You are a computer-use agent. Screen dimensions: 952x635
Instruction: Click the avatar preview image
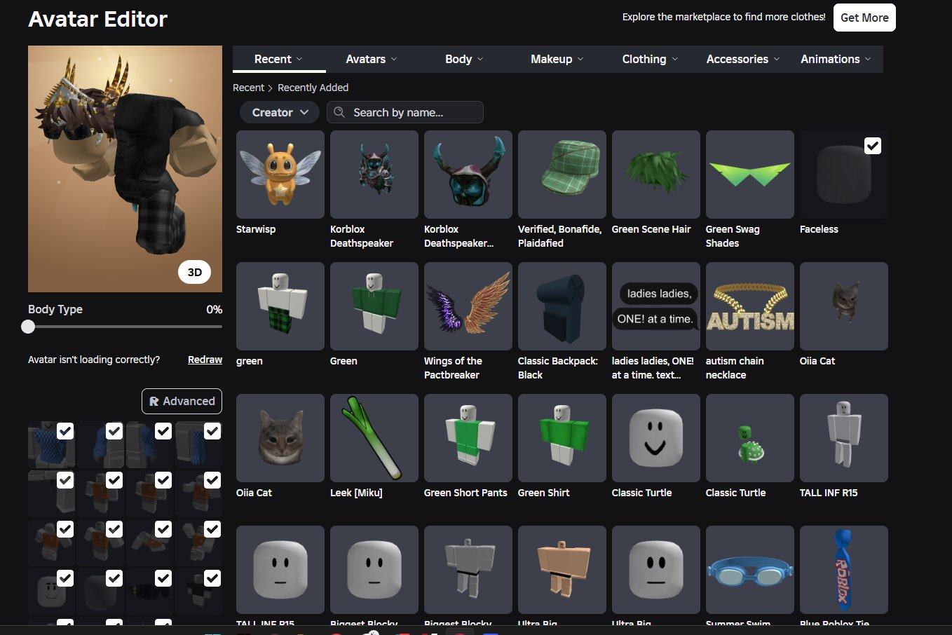pos(125,169)
